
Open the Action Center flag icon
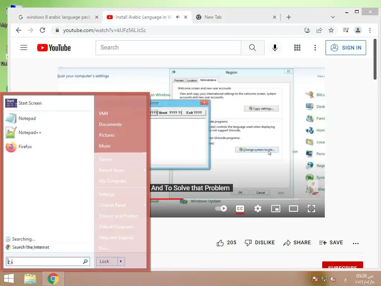click(315, 279)
